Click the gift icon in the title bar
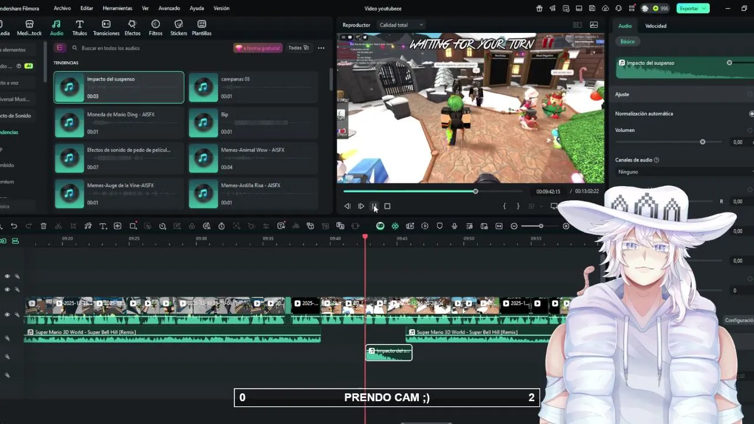Viewport: 754px width, 424px height. 539,8
